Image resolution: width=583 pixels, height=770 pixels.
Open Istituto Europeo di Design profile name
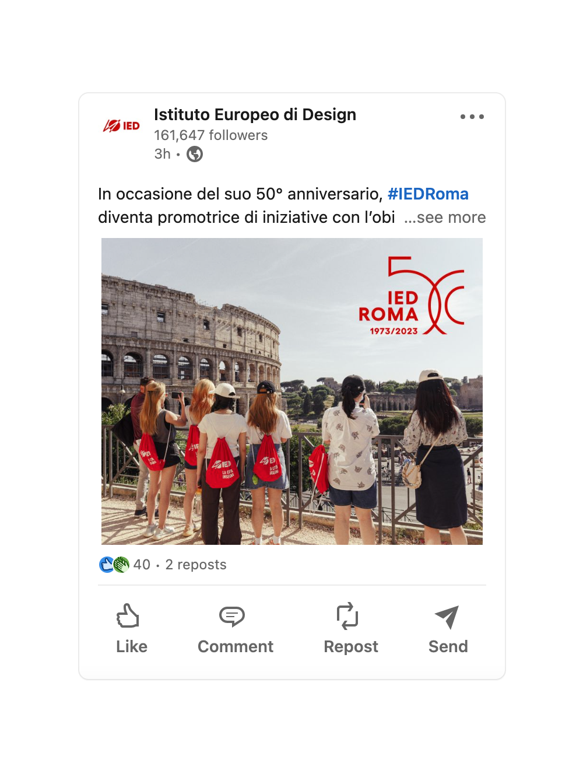(x=255, y=115)
